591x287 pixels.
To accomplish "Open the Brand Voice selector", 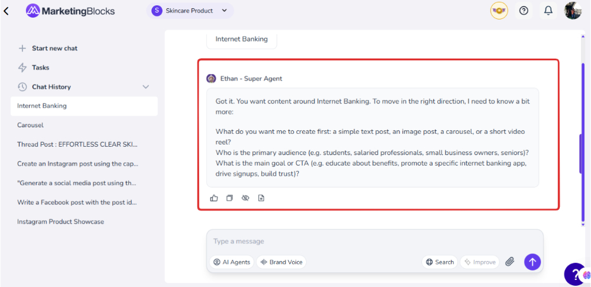I will coord(281,262).
